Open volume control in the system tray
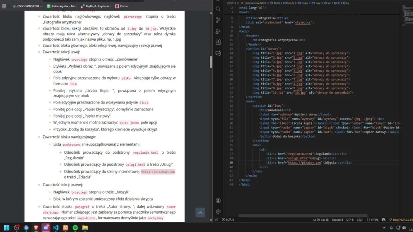The height and width of the screenshot is (232, 413). coord(404,228)
